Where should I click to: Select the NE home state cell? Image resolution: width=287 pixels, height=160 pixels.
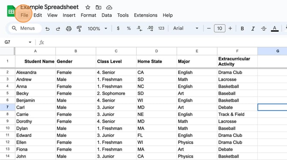pyautogui.click(x=156, y=114)
